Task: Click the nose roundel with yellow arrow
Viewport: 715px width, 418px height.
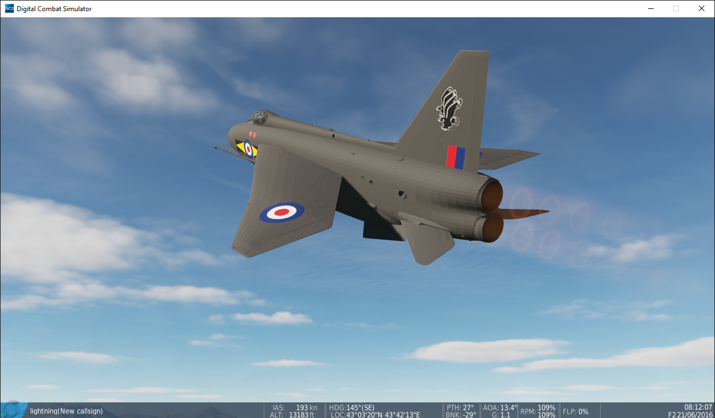Action: click(x=247, y=148)
